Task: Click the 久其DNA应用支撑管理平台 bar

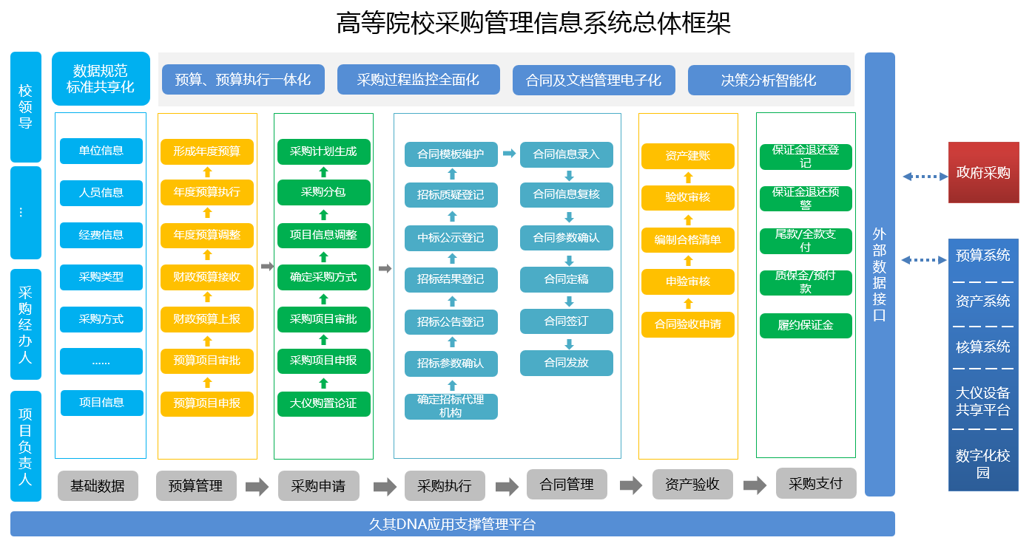Action: click(x=452, y=525)
